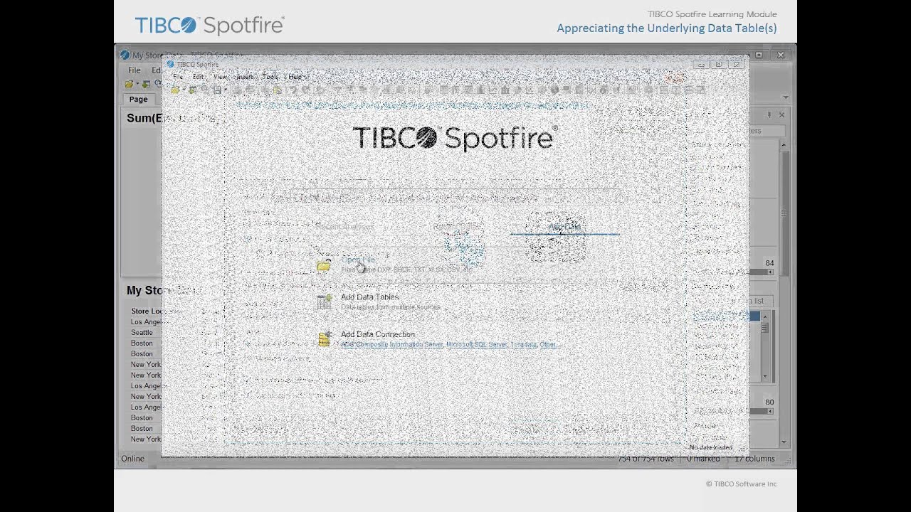Open the Help menu in front Spotfire window
This screenshot has height=512, width=911.
pos(295,77)
